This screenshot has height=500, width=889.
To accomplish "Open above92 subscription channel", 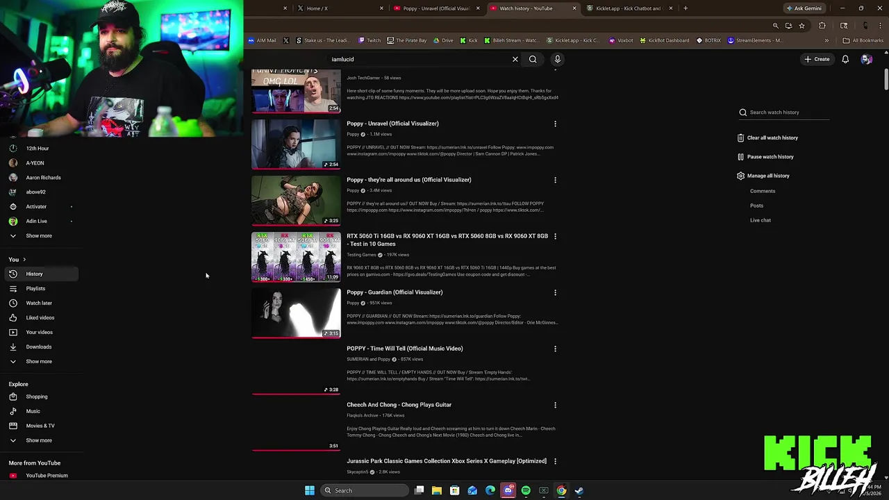I will [40, 192].
